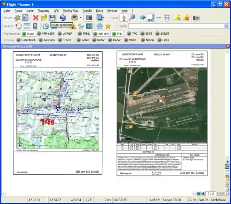Toggle the ICAO map set

(28, 34)
